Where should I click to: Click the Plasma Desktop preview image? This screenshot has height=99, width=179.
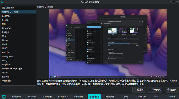[x=108, y=44]
